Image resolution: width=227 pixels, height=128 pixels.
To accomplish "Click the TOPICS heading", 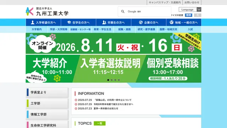I will coord(85,123).
